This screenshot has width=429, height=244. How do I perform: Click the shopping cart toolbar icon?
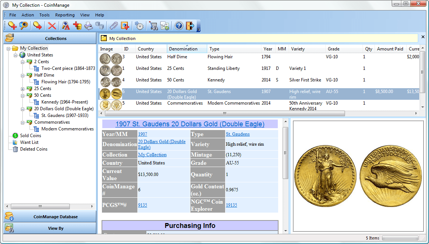coord(153,25)
